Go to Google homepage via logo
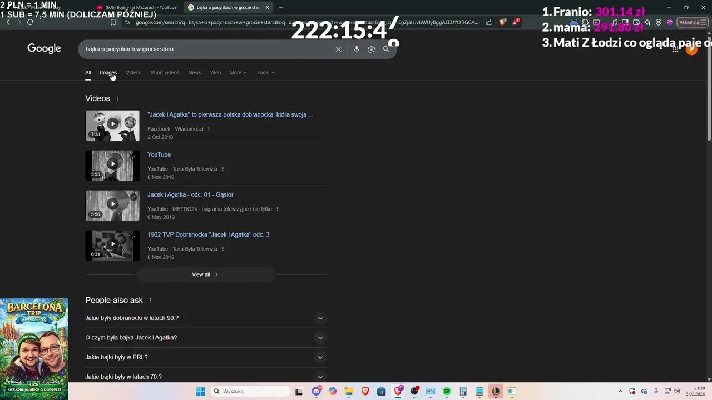 coord(44,49)
